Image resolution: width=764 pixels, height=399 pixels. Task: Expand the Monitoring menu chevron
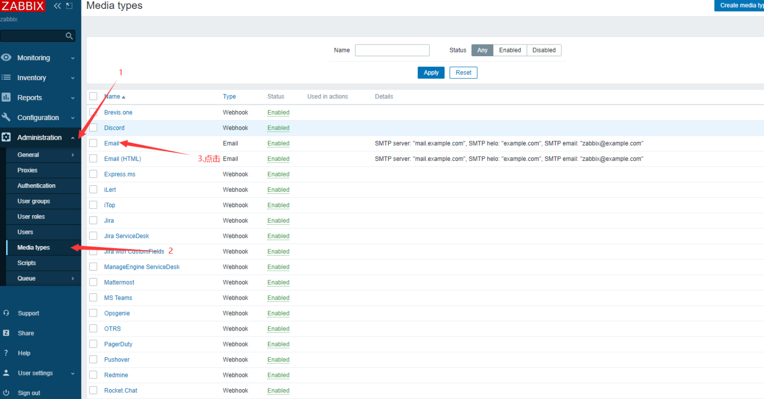73,58
